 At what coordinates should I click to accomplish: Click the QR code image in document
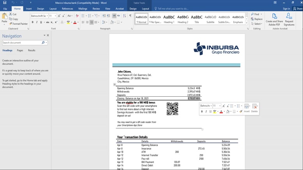click(x=173, y=109)
